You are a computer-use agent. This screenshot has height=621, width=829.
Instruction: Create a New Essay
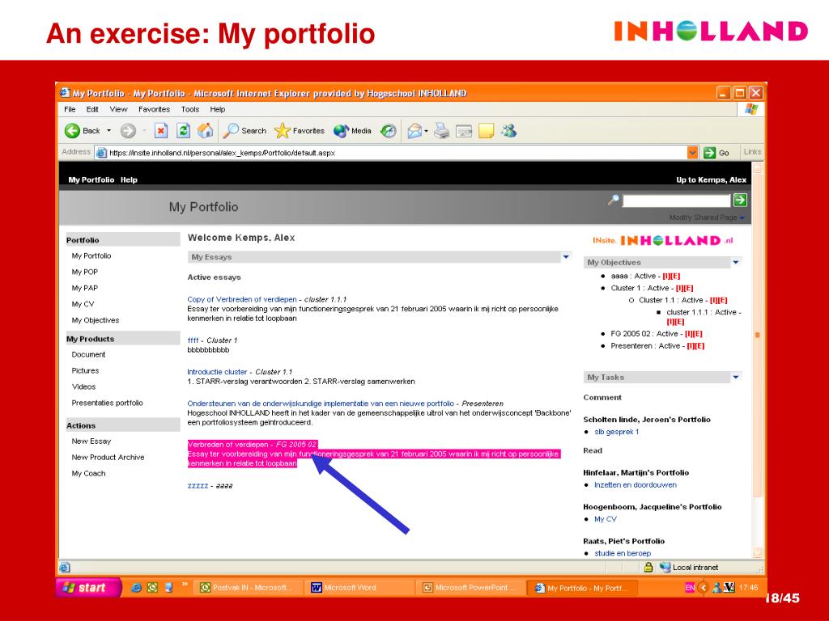tap(91, 441)
